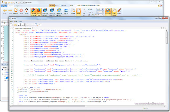
Task: Toggle the Firefox 3.5 browser button
Action: tap(39, 12)
